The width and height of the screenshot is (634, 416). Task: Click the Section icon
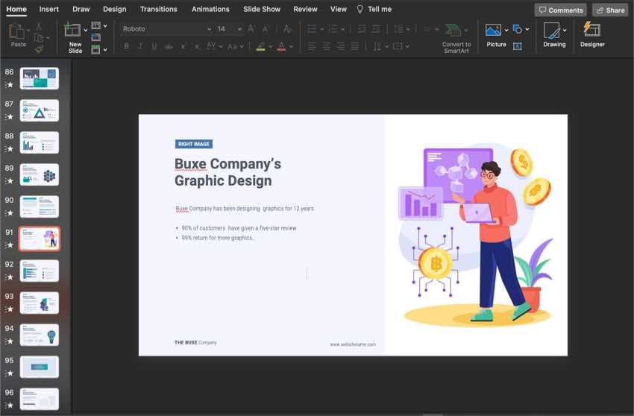pos(95,50)
